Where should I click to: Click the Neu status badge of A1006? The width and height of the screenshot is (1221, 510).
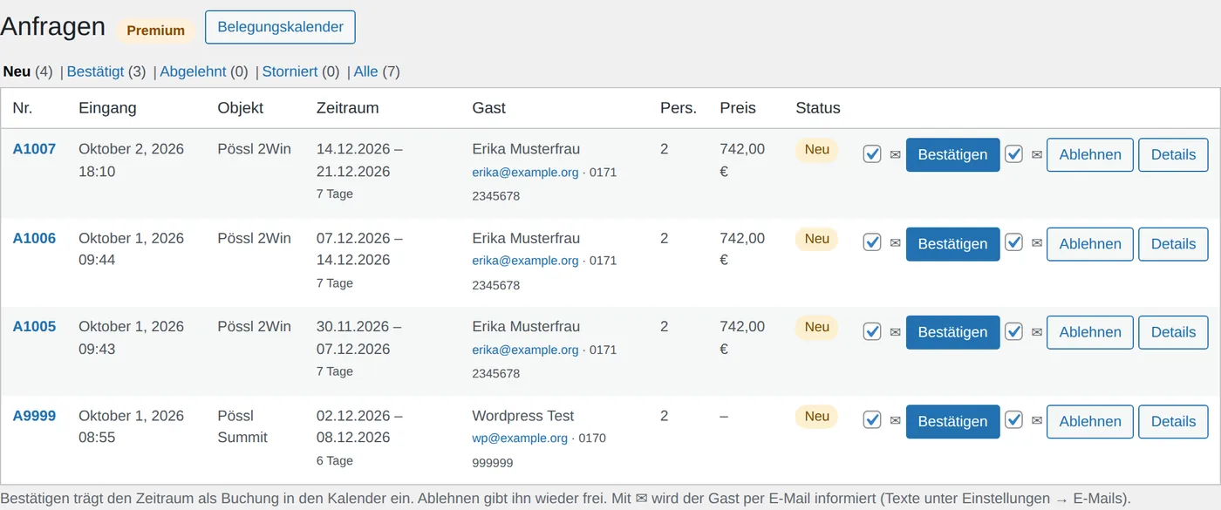[x=816, y=239]
